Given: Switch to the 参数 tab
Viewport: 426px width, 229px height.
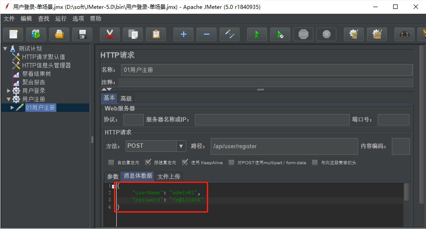Looking at the screenshot, I should [112, 177].
